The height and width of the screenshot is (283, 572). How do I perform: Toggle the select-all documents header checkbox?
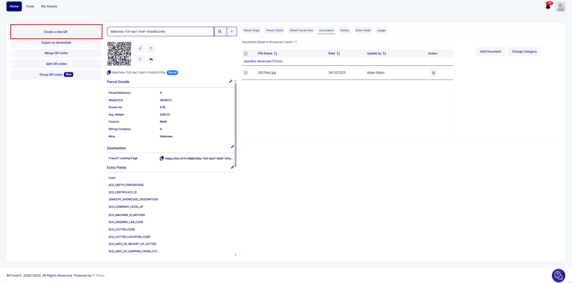click(x=246, y=53)
